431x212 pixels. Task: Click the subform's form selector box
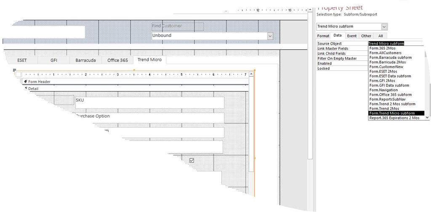18,74
